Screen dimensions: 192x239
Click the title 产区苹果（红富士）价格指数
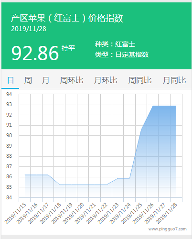click(x=67, y=18)
